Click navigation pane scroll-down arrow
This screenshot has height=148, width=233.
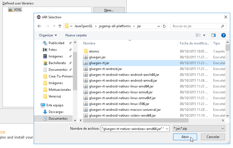(75, 121)
